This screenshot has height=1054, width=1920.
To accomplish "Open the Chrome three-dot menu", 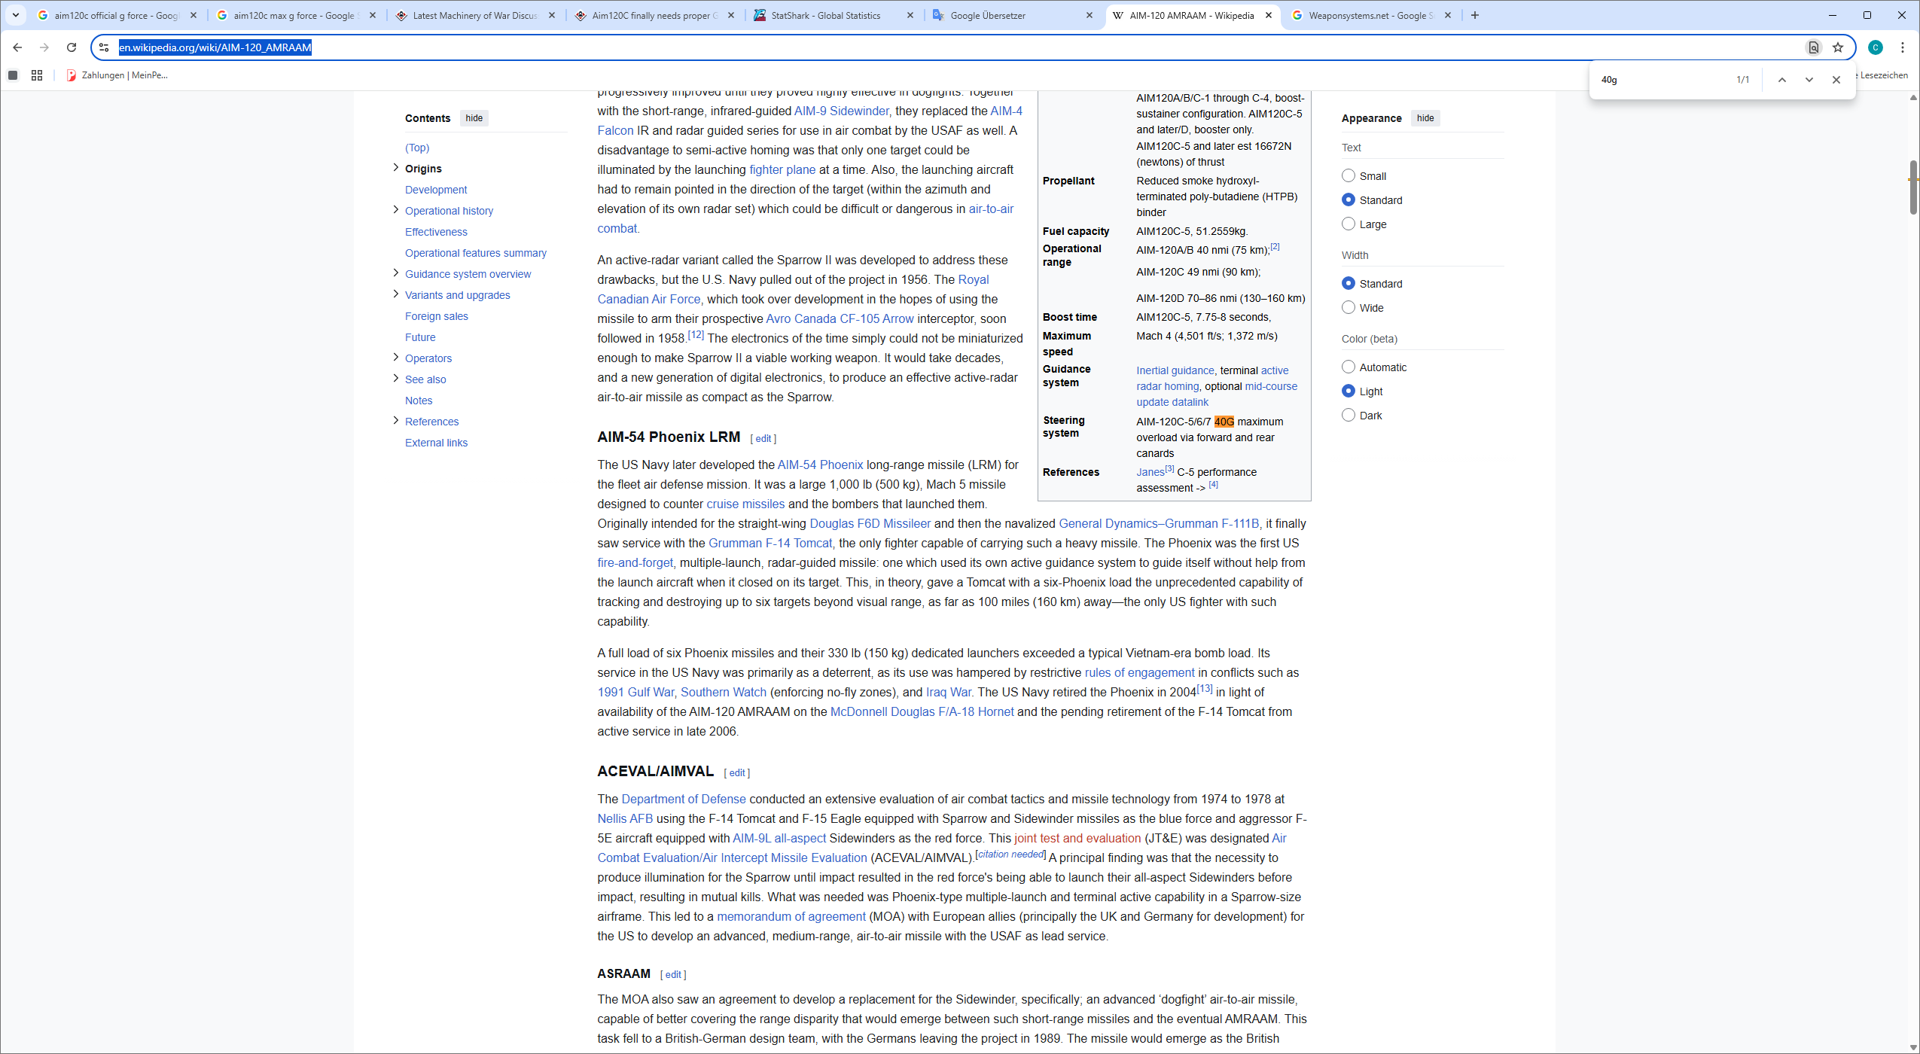I will point(1902,47).
